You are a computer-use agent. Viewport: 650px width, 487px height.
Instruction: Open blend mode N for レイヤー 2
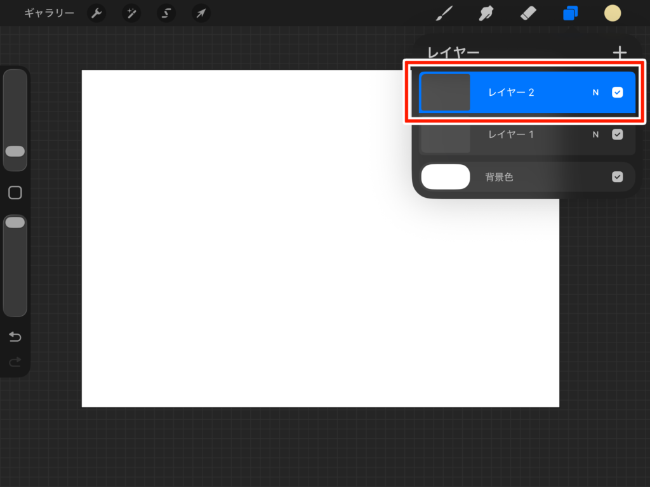pyautogui.click(x=595, y=93)
